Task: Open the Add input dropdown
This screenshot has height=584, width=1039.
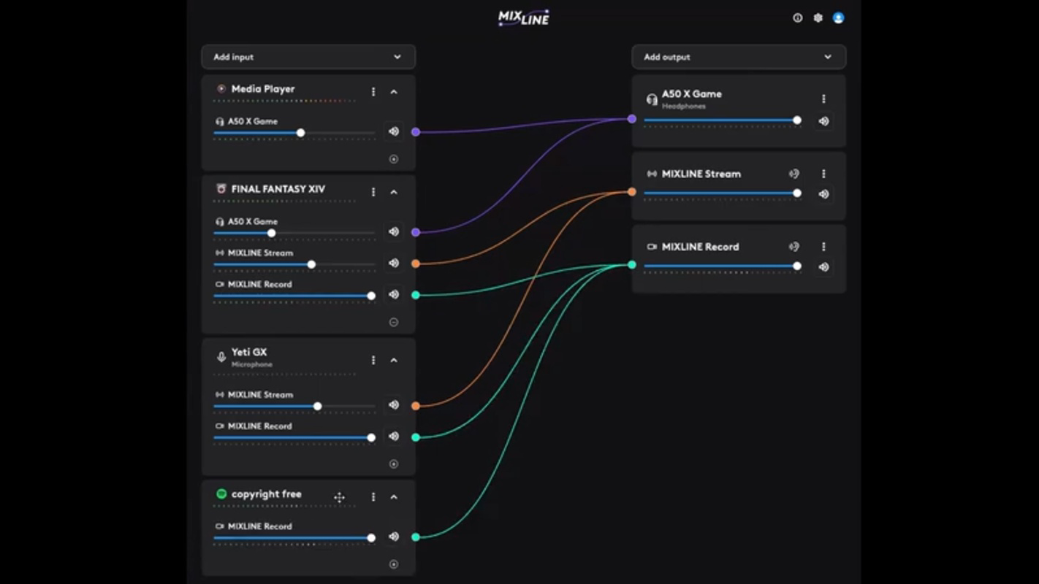Action: [x=308, y=57]
